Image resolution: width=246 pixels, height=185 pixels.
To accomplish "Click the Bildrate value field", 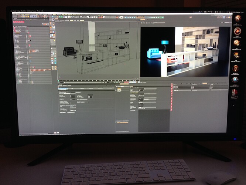I will (72, 95).
